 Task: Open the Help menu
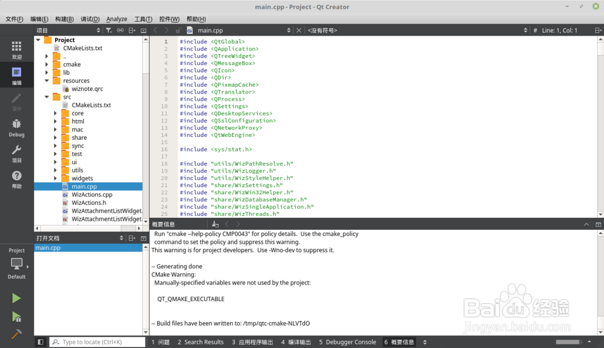196,19
